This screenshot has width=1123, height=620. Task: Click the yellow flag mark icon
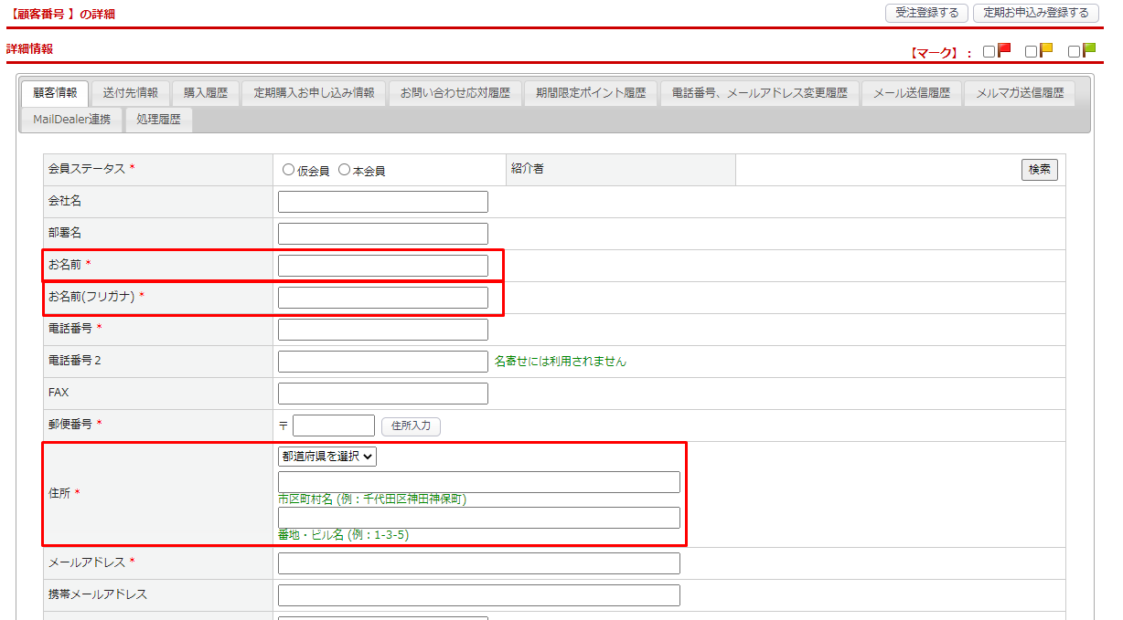click(x=1046, y=51)
